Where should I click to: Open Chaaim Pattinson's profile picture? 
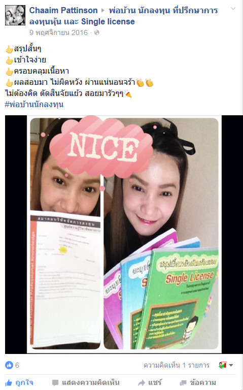(x=15, y=15)
